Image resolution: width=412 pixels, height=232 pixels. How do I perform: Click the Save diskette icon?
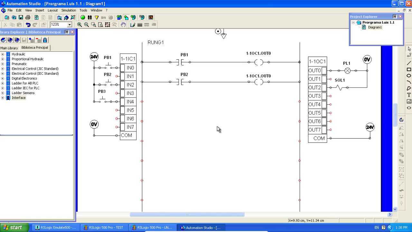coord(21,17)
